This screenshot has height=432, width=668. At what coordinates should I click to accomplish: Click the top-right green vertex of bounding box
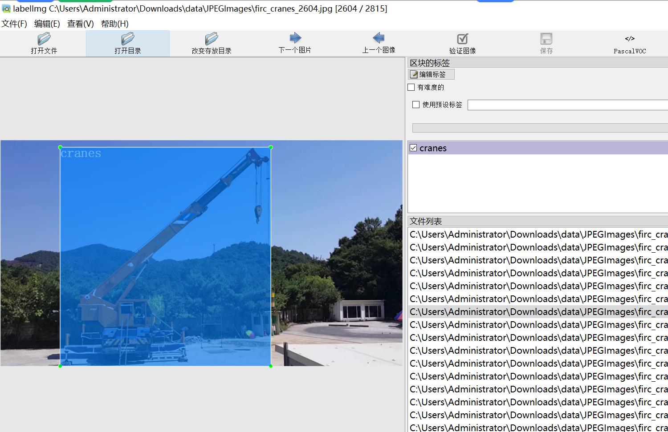271,147
